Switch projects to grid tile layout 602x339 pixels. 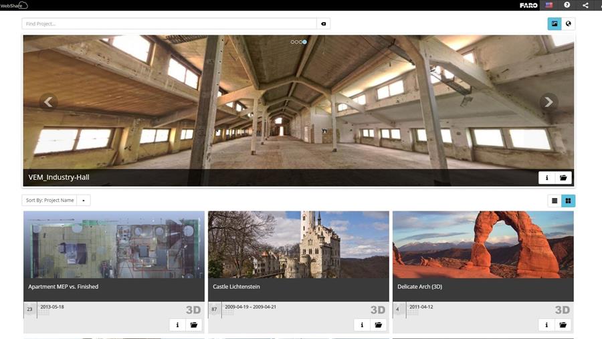point(568,201)
